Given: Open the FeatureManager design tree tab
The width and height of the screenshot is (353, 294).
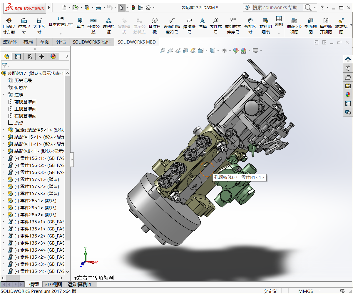Looking at the screenshot, I should (6, 56).
